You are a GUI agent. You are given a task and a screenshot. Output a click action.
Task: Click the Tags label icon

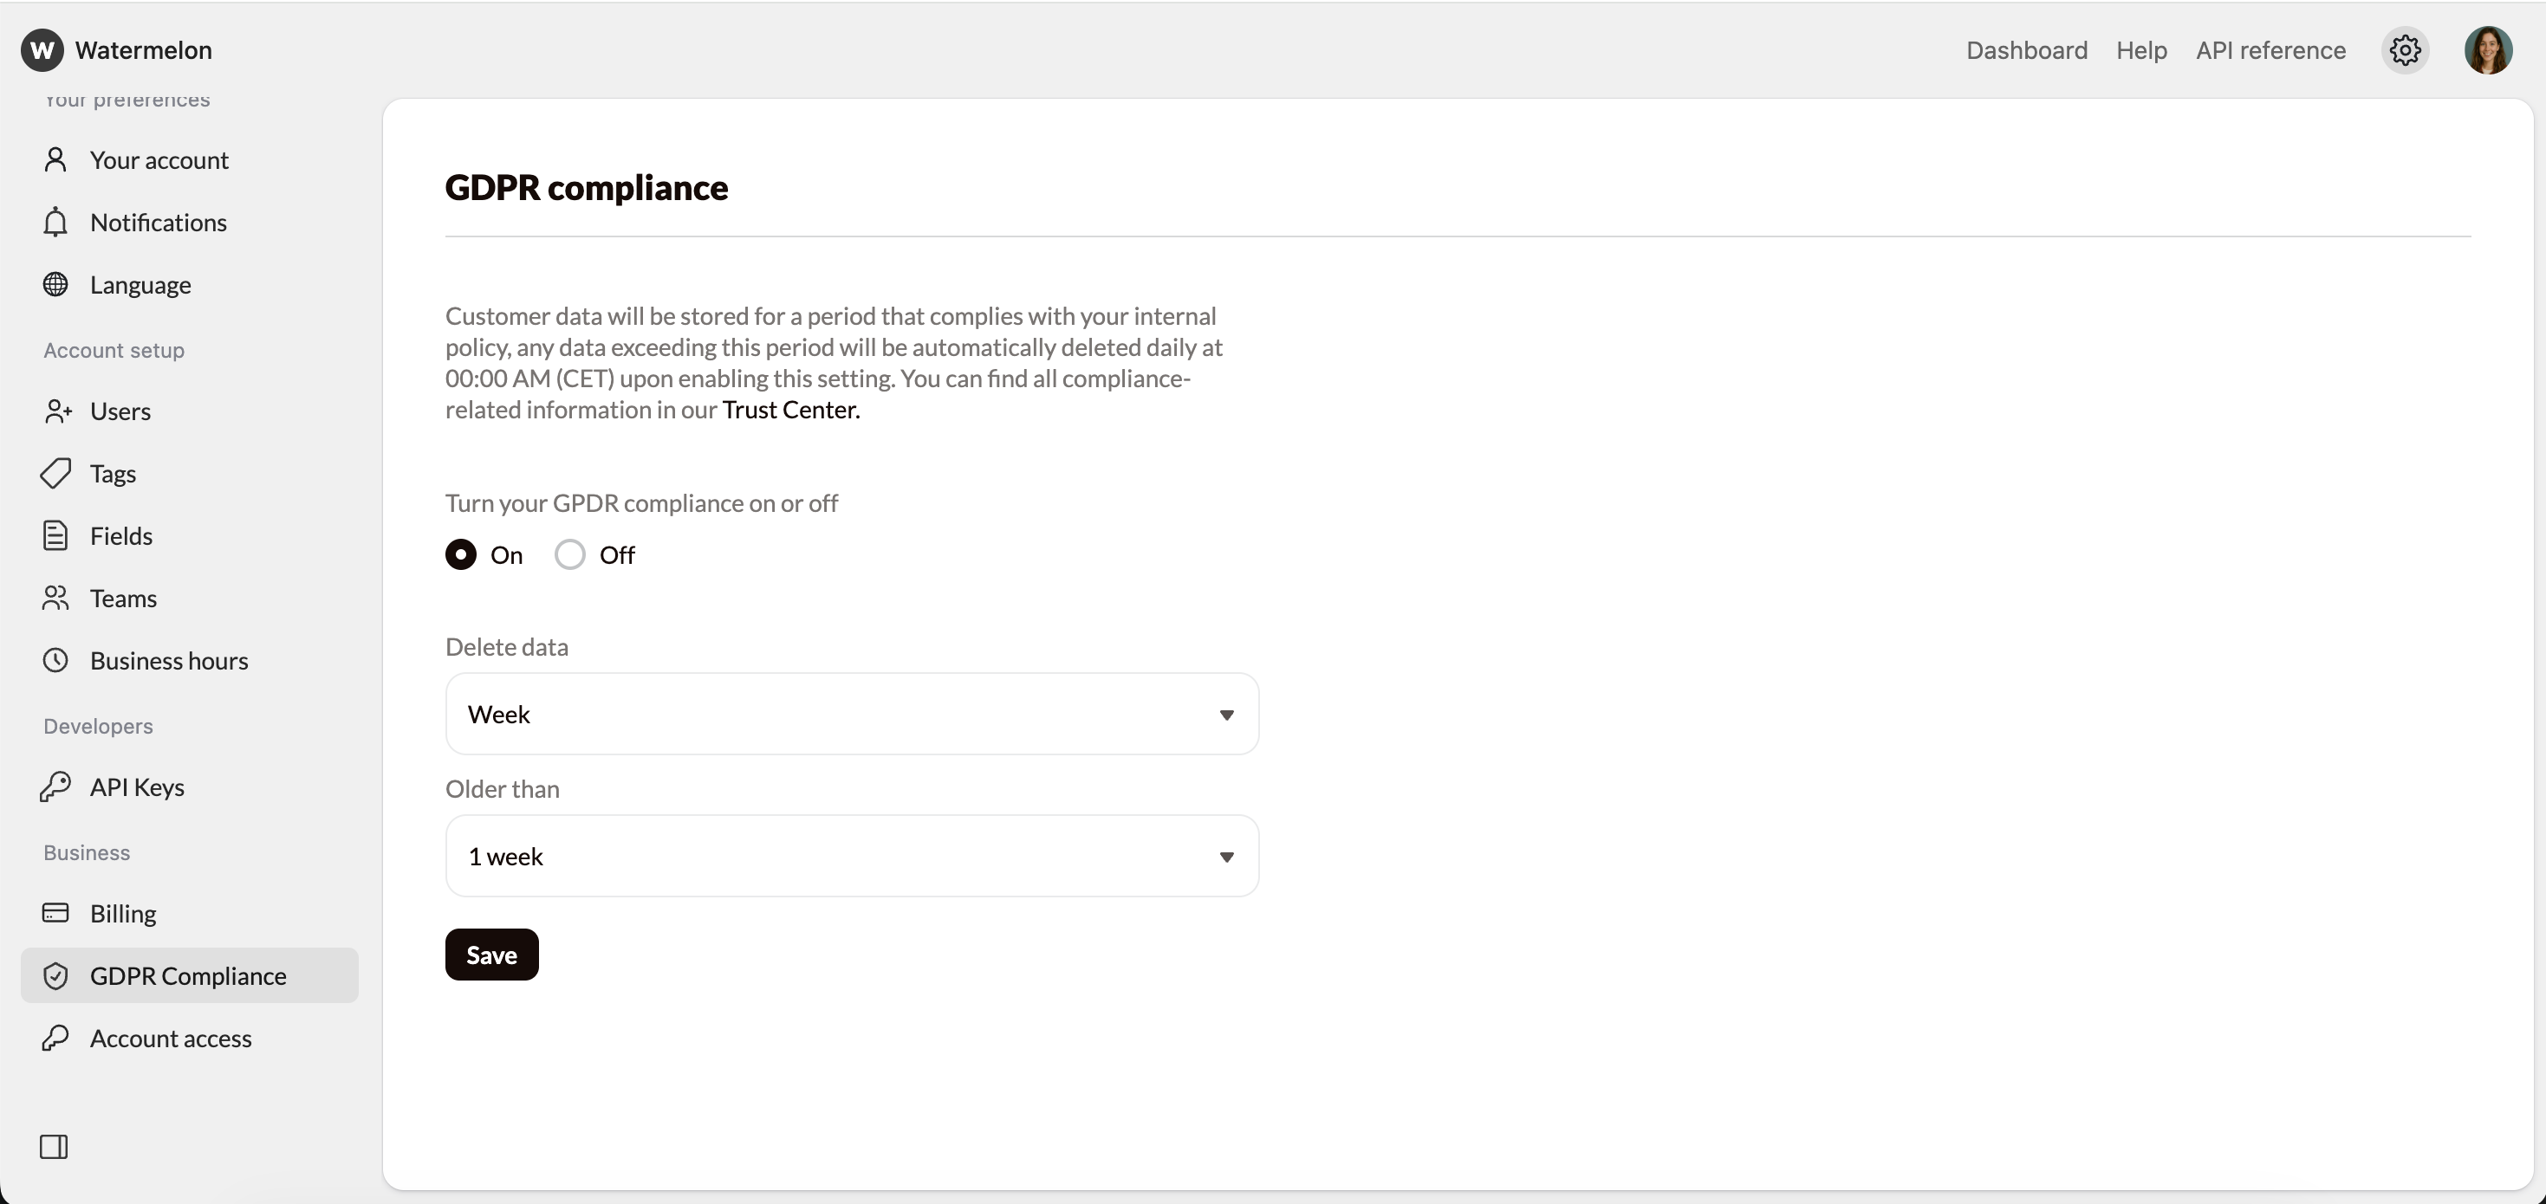55,473
